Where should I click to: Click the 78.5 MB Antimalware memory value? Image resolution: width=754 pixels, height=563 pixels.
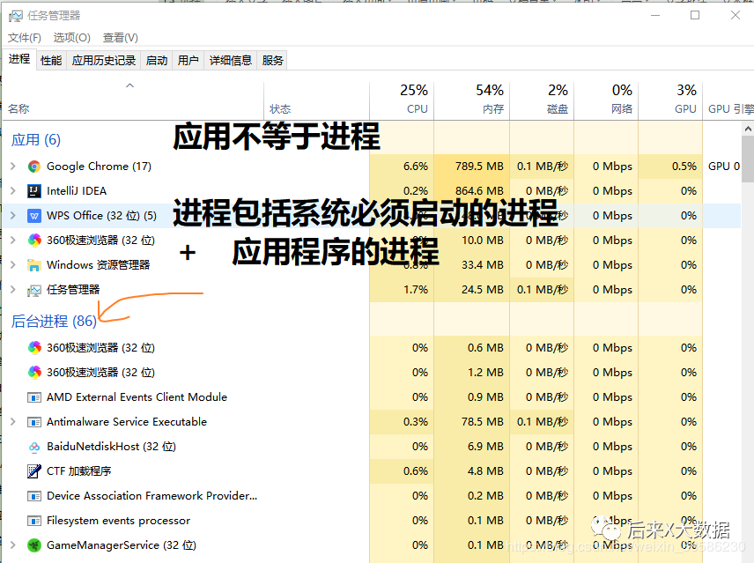(x=483, y=422)
